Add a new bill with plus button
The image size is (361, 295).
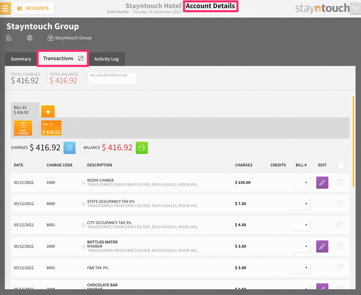pos(48,112)
